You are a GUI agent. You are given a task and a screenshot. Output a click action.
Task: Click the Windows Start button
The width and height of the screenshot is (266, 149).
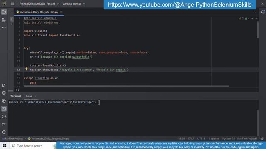click(5, 146)
